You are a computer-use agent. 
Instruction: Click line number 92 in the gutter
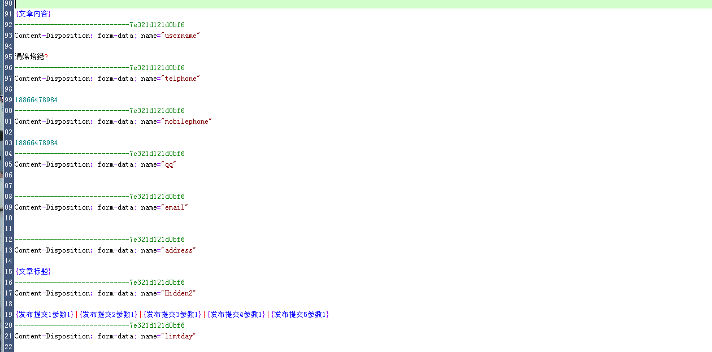[x=8, y=25]
